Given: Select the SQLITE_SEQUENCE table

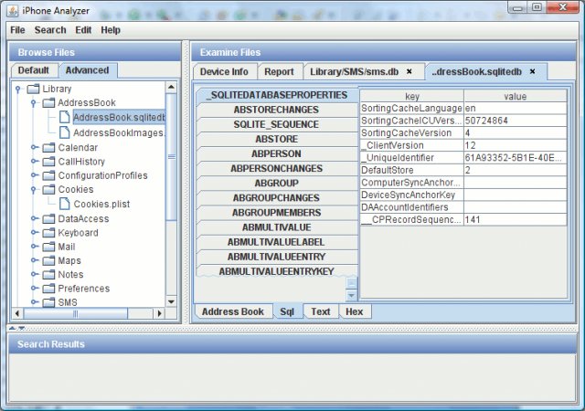Looking at the screenshot, I should click(x=276, y=124).
